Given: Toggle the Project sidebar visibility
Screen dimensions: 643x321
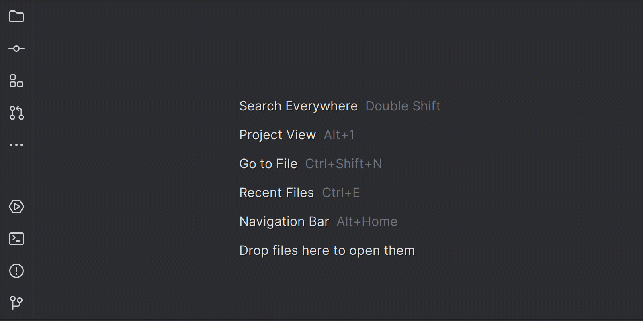Looking at the screenshot, I should pos(16,17).
